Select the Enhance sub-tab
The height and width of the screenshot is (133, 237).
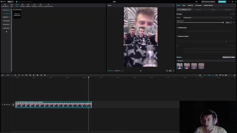228,10
